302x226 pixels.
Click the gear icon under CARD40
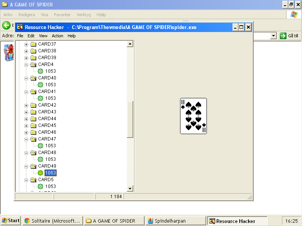click(40, 85)
